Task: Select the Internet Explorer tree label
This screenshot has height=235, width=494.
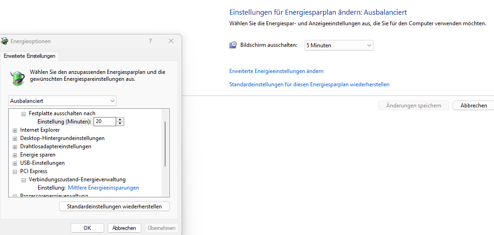Action: tap(40, 130)
